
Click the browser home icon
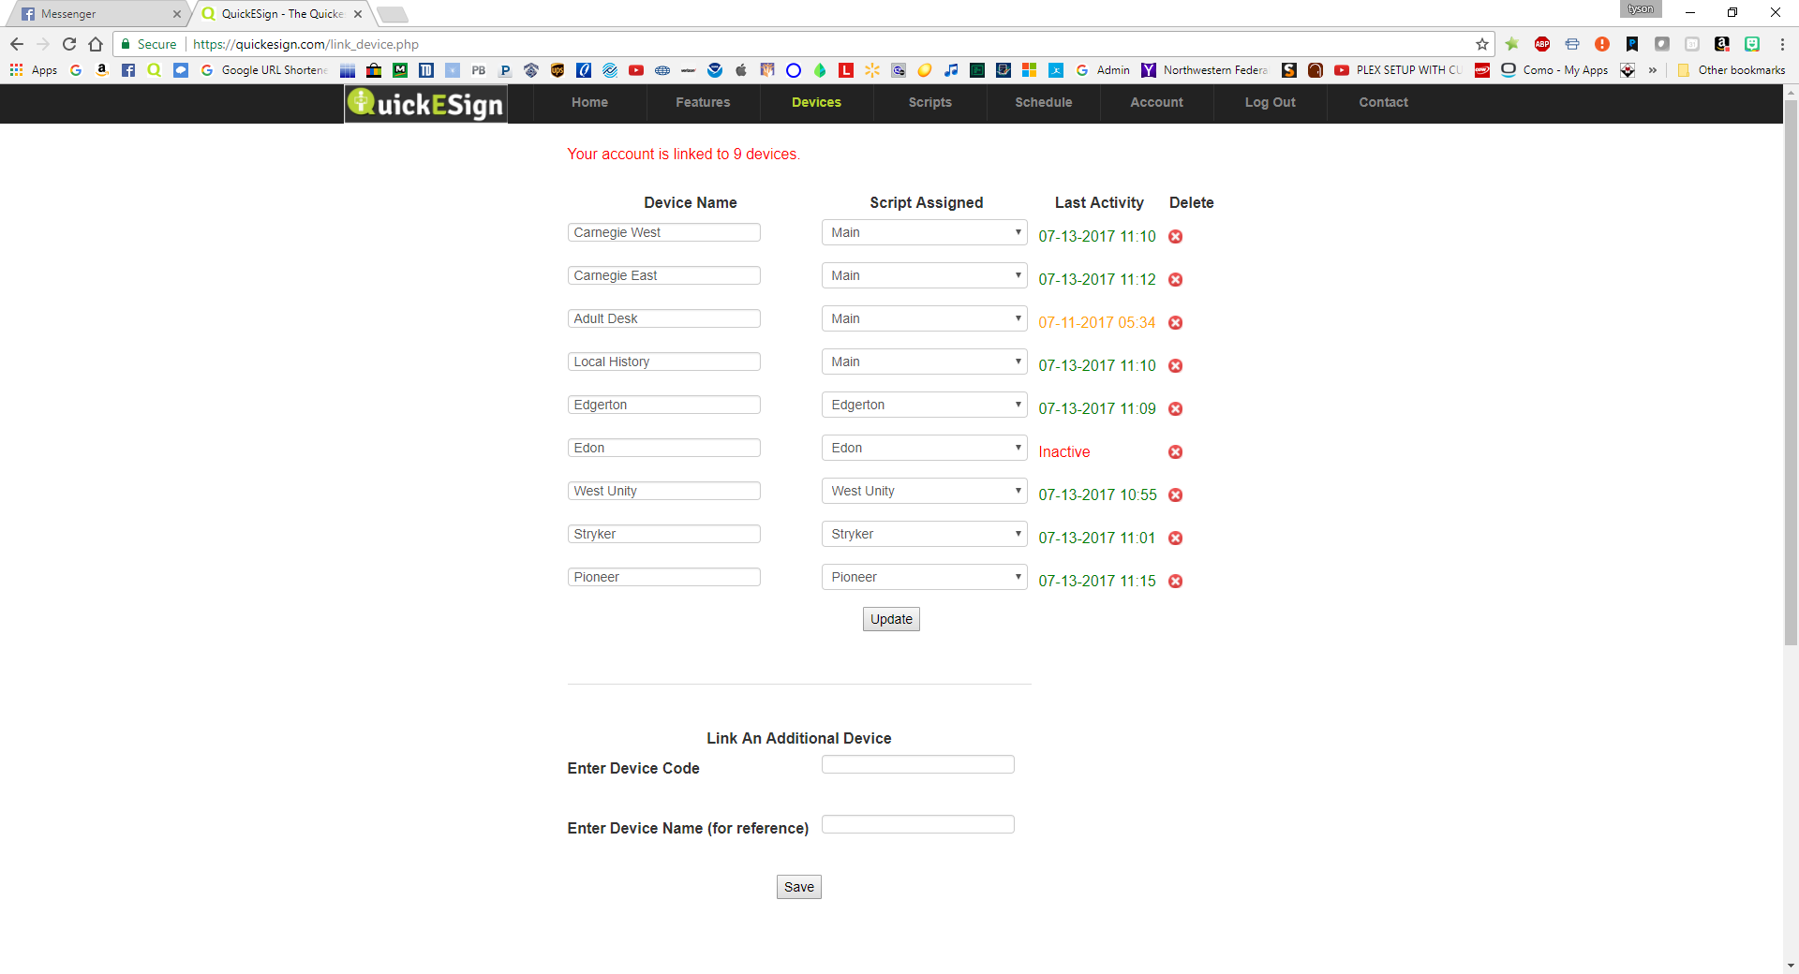[x=96, y=44]
